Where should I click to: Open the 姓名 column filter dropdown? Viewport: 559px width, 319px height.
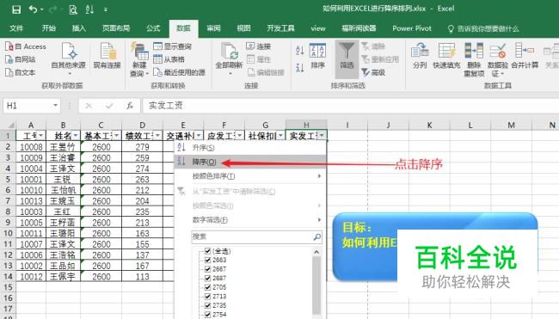[76, 136]
